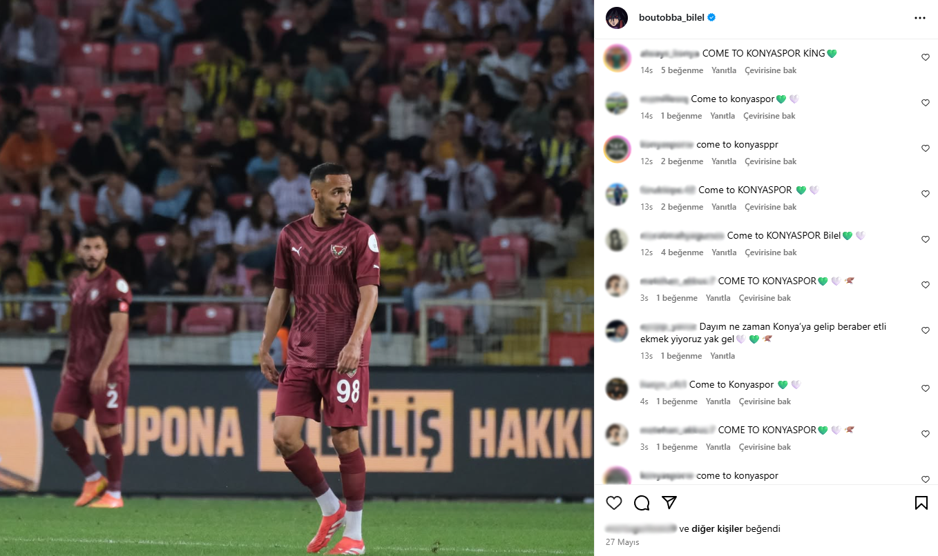Like the 'COME TO KONYASPOR KİNG' comment
Viewport: 938px width, 556px height.
(x=926, y=57)
